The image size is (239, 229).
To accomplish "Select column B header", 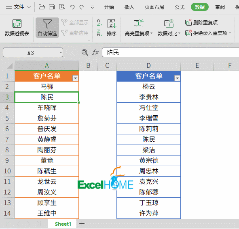I will pyautogui.click(x=88, y=65).
